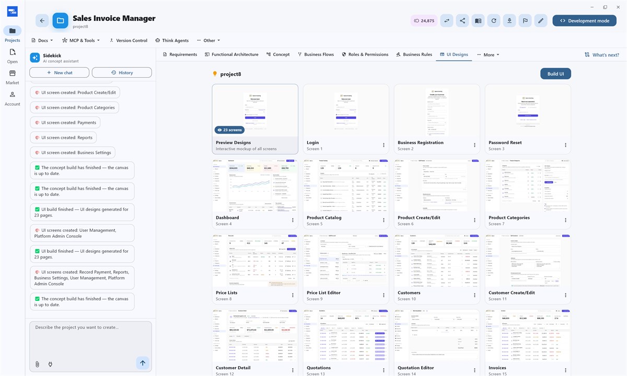Click the share icon in header
The width and height of the screenshot is (627, 376).
pos(462,21)
